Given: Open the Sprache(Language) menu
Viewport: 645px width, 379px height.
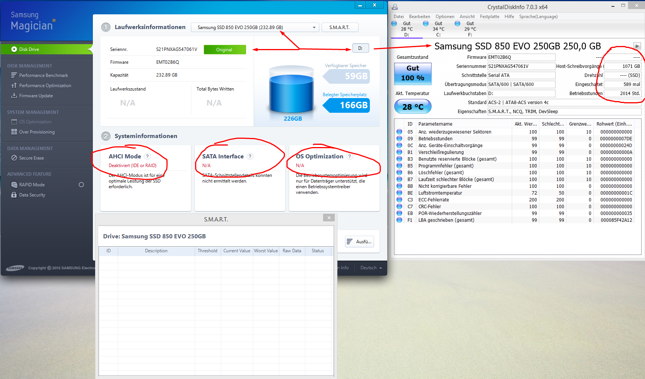Looking at the screenshot, I should (538, 17).
